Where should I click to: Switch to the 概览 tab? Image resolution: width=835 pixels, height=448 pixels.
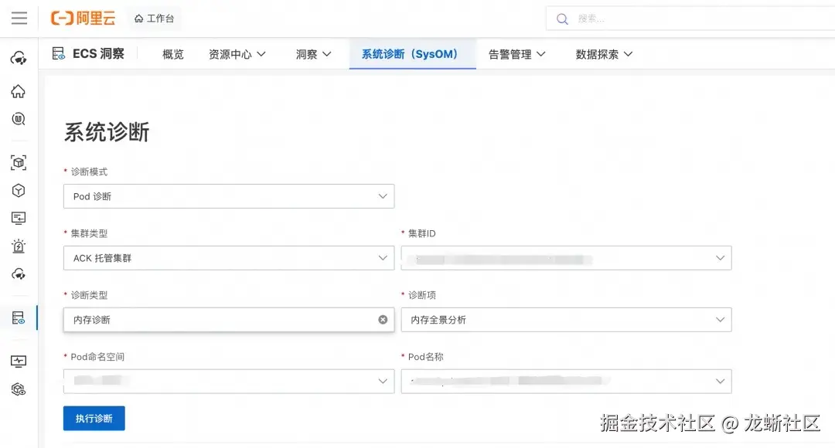pos(173,54)
